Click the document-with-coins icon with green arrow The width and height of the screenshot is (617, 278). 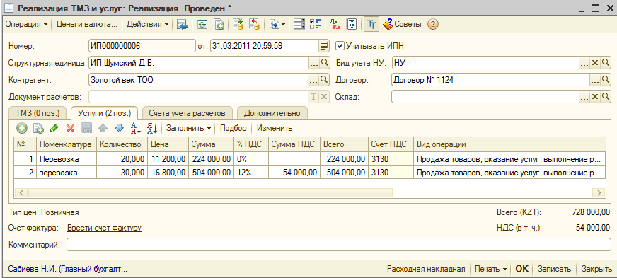click(238, 24)
